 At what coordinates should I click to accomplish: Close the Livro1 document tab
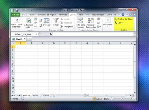pyautogui.click(x=25, y=39)
